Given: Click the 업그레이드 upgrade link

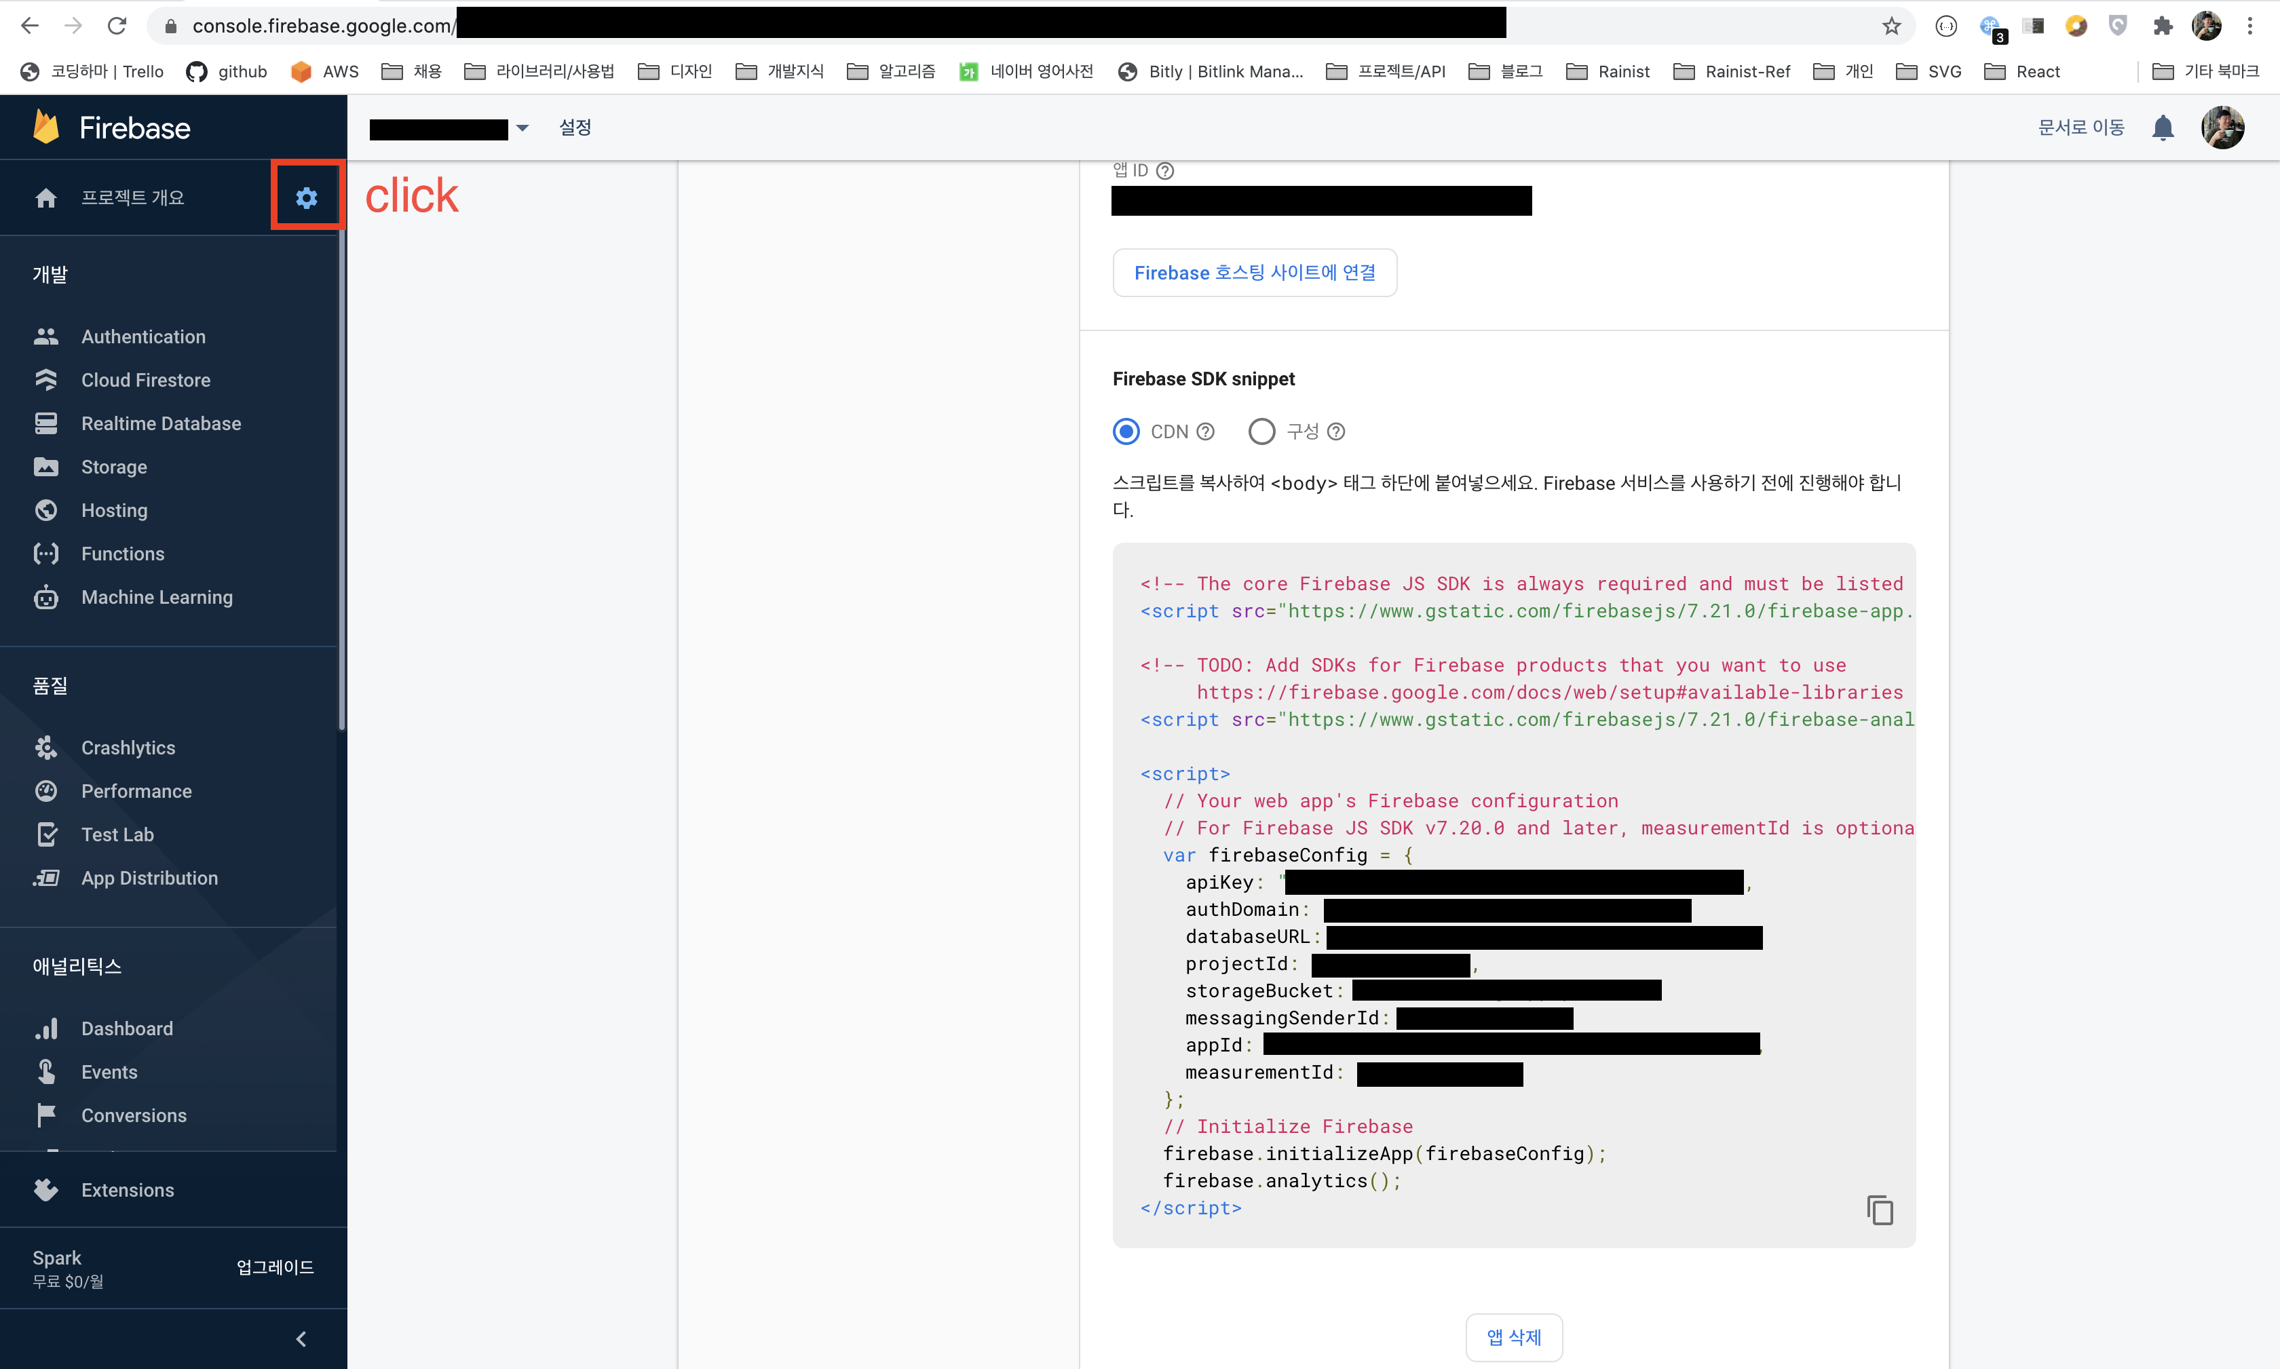Looking at the screenshot, I should click(275, 1267).
